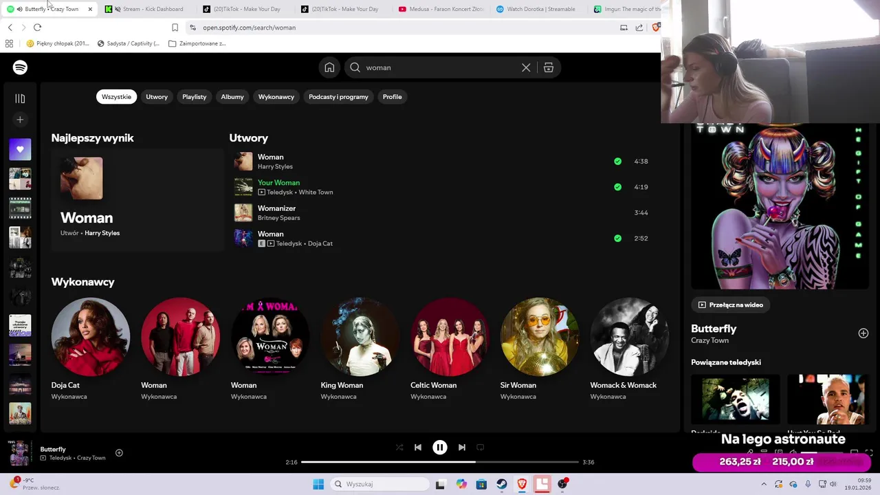This screenshot has width=880, height=495.
Task: Filter results by Albumy
Action: [x=232, y=97]
